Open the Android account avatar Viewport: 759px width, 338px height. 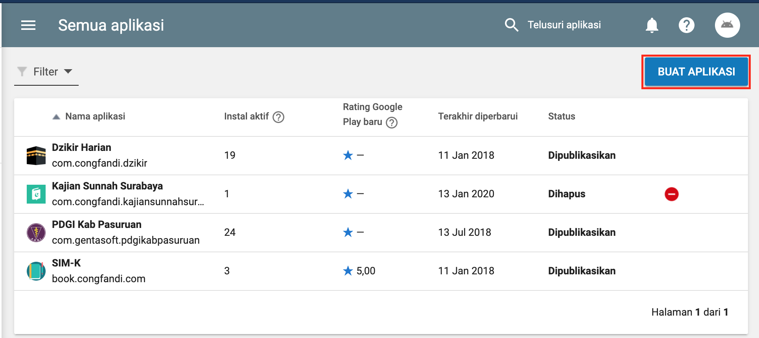click(x=727, y=25)
